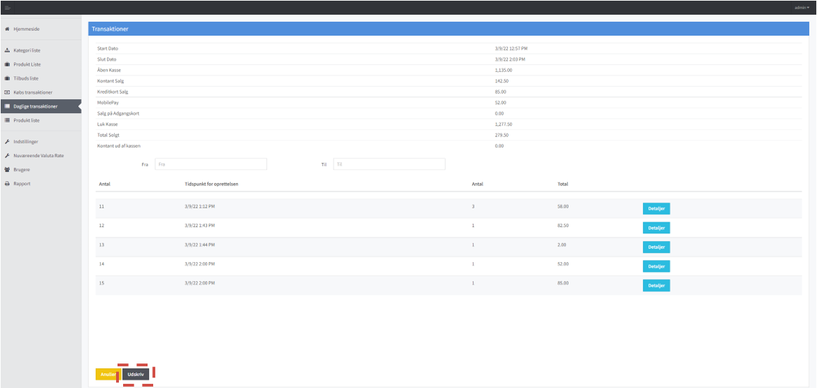This screenshot has height=388, width=817.
Task: Open Nuværende Valuta Rate menu item
Action: click(x=38, y=155)
